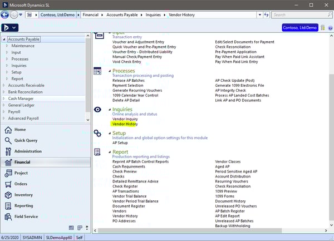Click the Project module icon
The width and height of the screenshot is (334, 241).
coord(8,173)
